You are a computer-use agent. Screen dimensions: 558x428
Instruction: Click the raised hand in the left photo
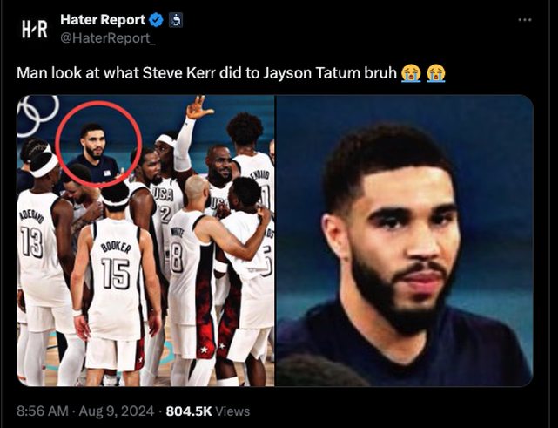click(198, 108)
